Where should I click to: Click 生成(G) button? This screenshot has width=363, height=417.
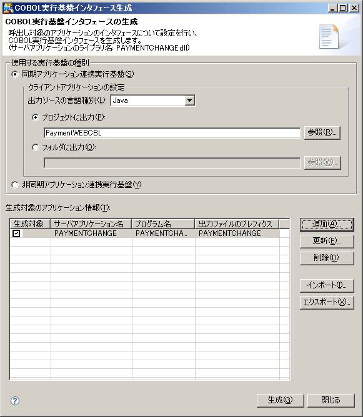click(281, 400)
